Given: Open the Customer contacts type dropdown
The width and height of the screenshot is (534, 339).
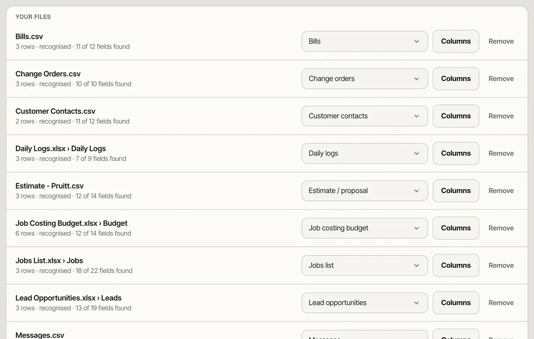Looking at the screenshot, I should coord(365,116).
